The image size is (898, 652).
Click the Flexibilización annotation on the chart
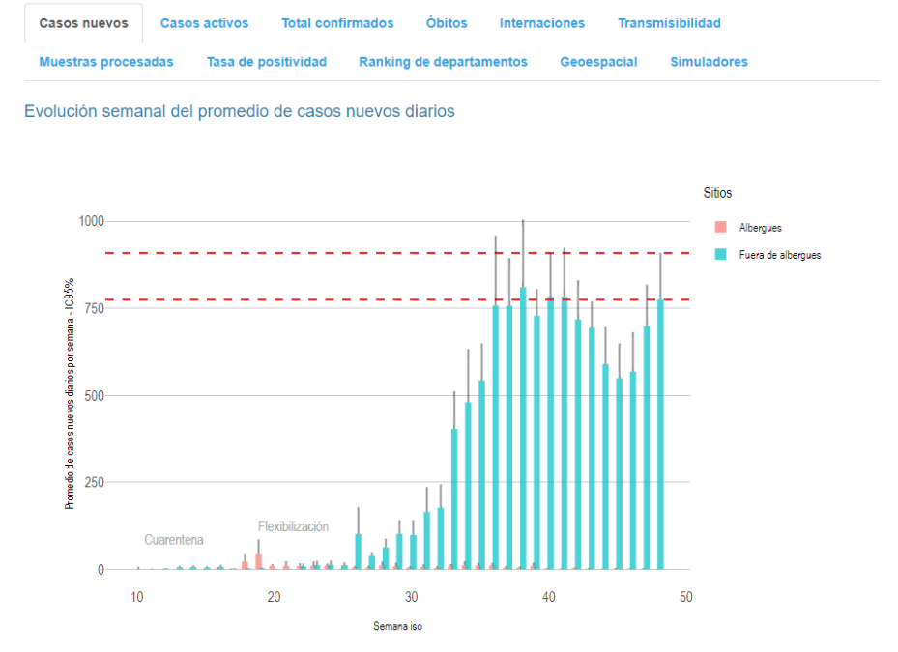click(293, 526)
